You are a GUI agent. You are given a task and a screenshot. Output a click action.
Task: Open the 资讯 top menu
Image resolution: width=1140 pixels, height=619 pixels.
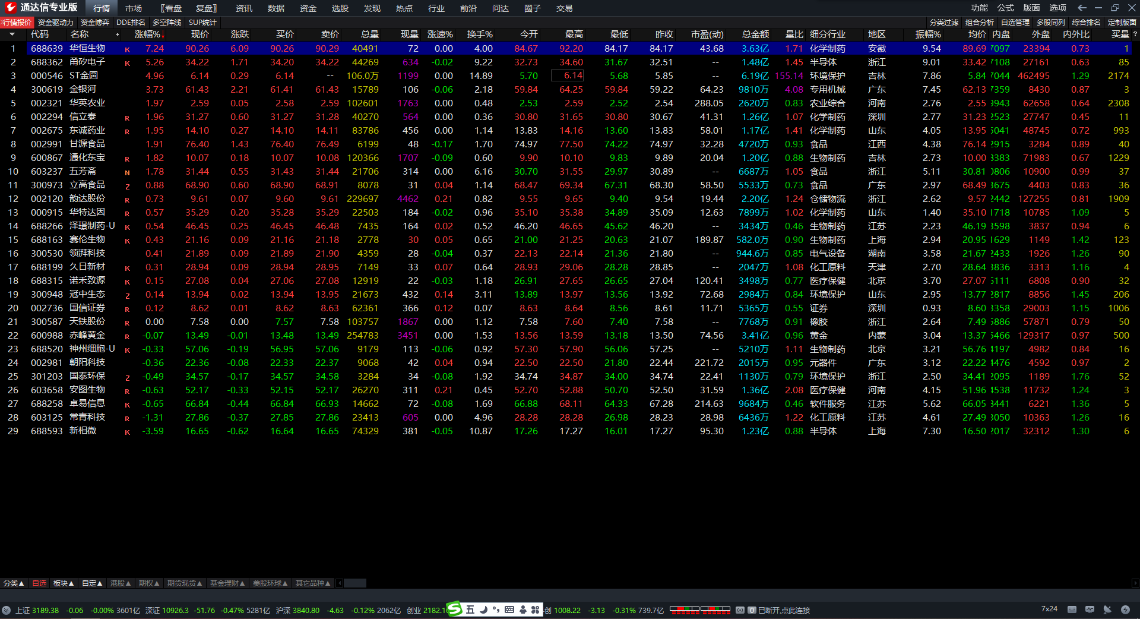tap(244, 8)
